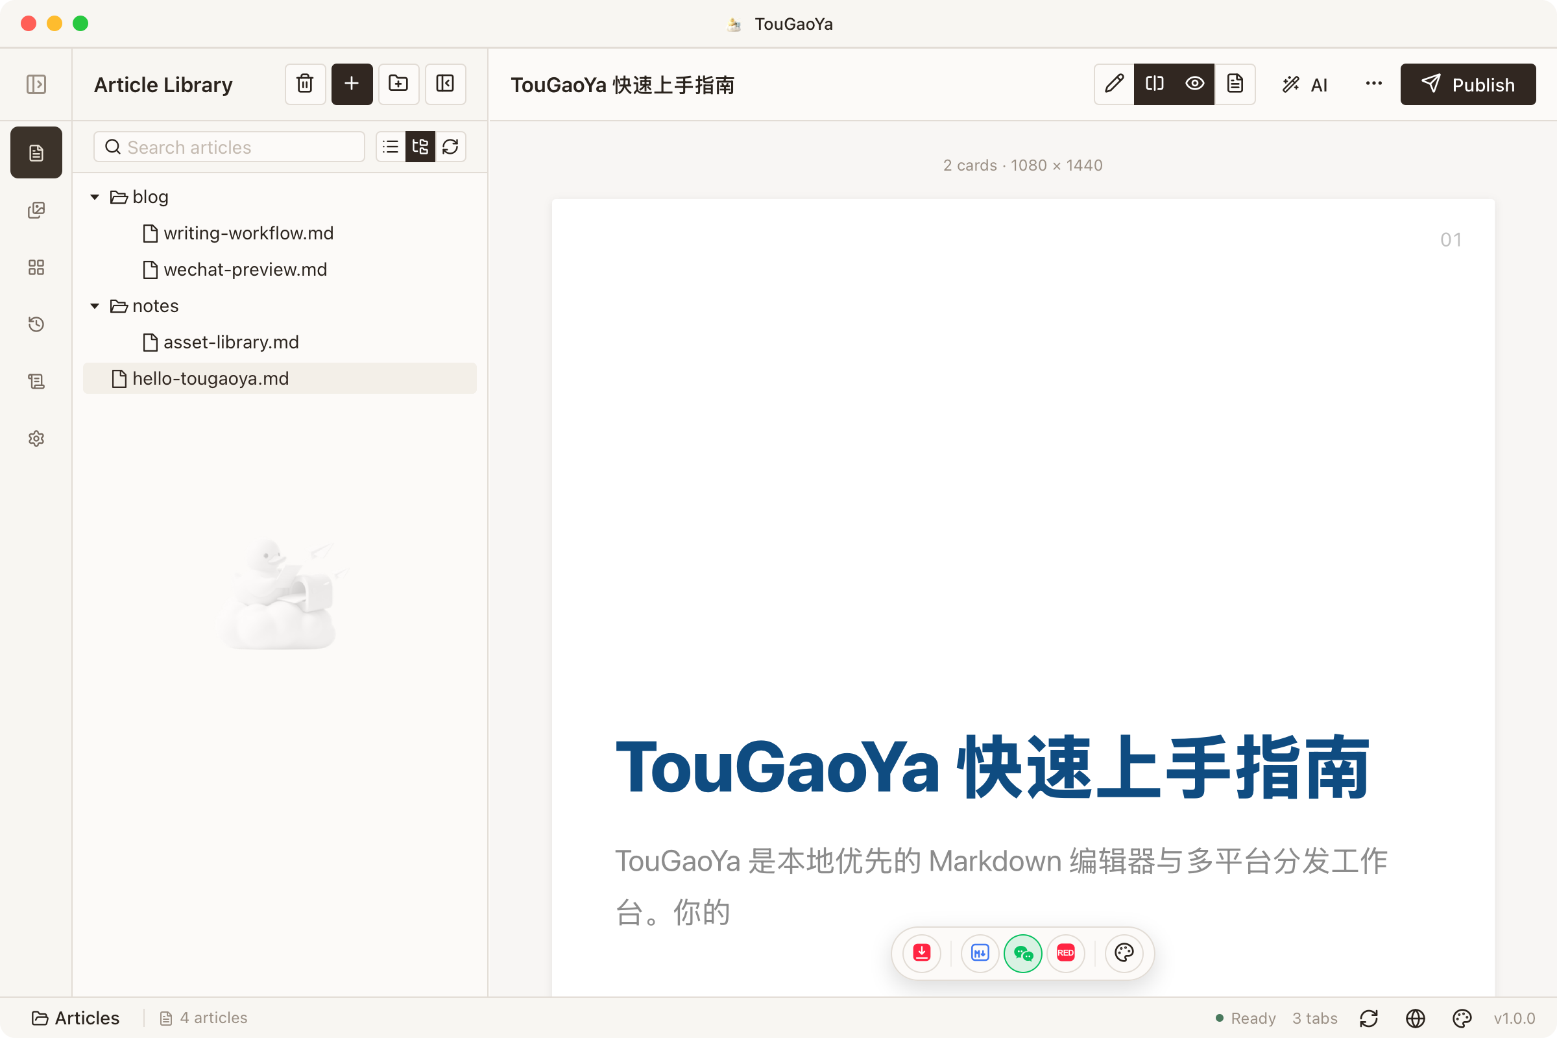Switch to preview eye mode
This screenshot has height=1038, width=1557.
tap(1195, 84)
